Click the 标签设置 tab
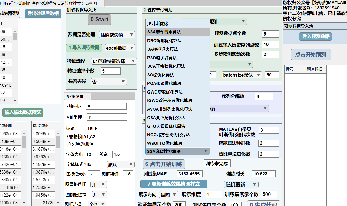 [75, 97]
